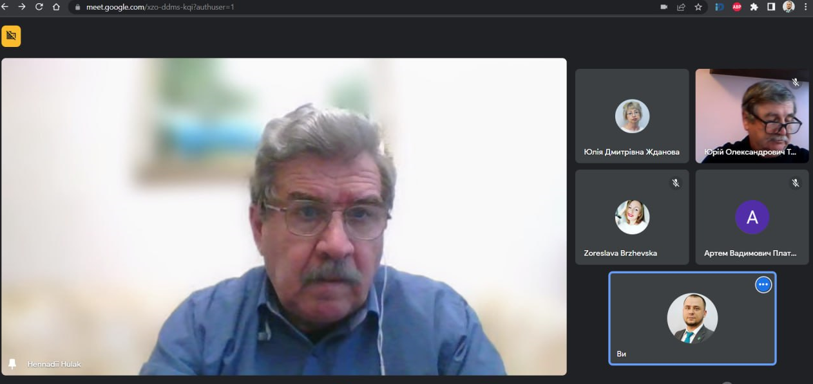Image resolution: width=813 pixels, height=384 pixels.
Task: Open the Adblock Plus extension
Action: coord(737,7)
